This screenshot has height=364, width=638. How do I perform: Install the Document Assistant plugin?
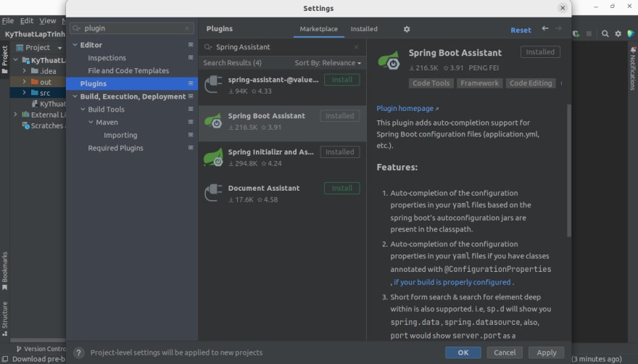(x=341, y=189)
